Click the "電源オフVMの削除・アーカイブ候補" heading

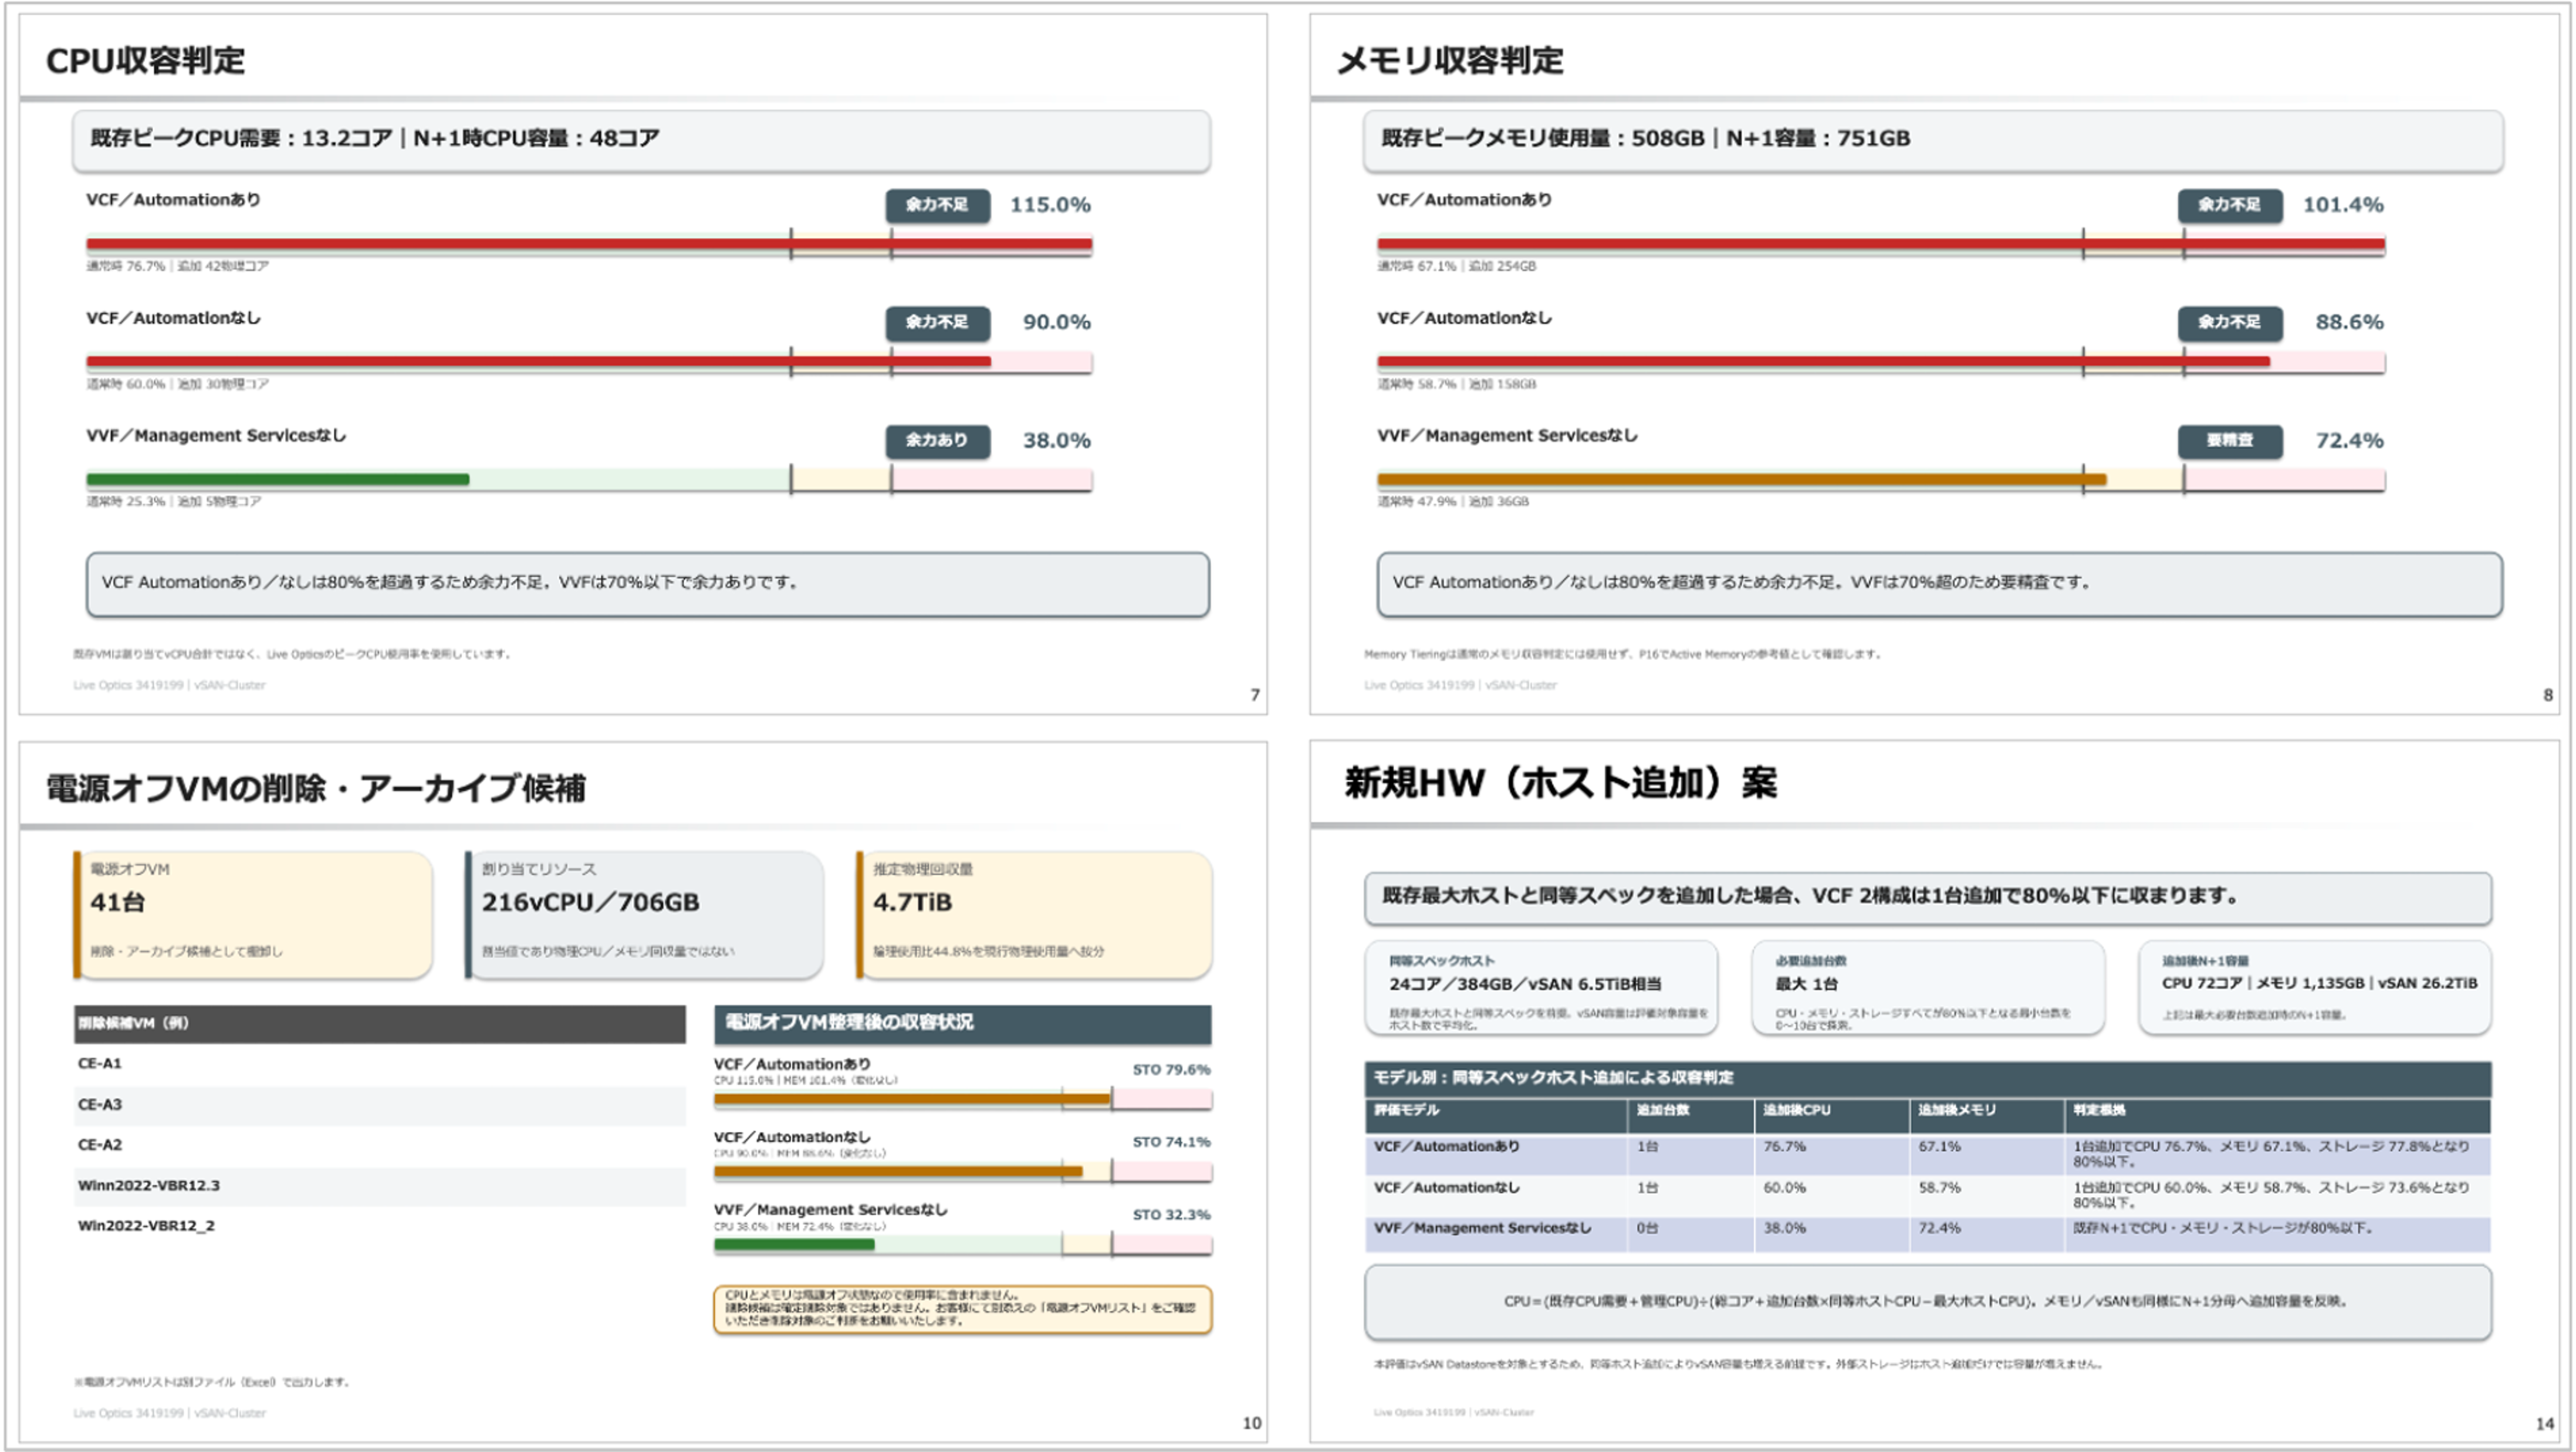315,788
